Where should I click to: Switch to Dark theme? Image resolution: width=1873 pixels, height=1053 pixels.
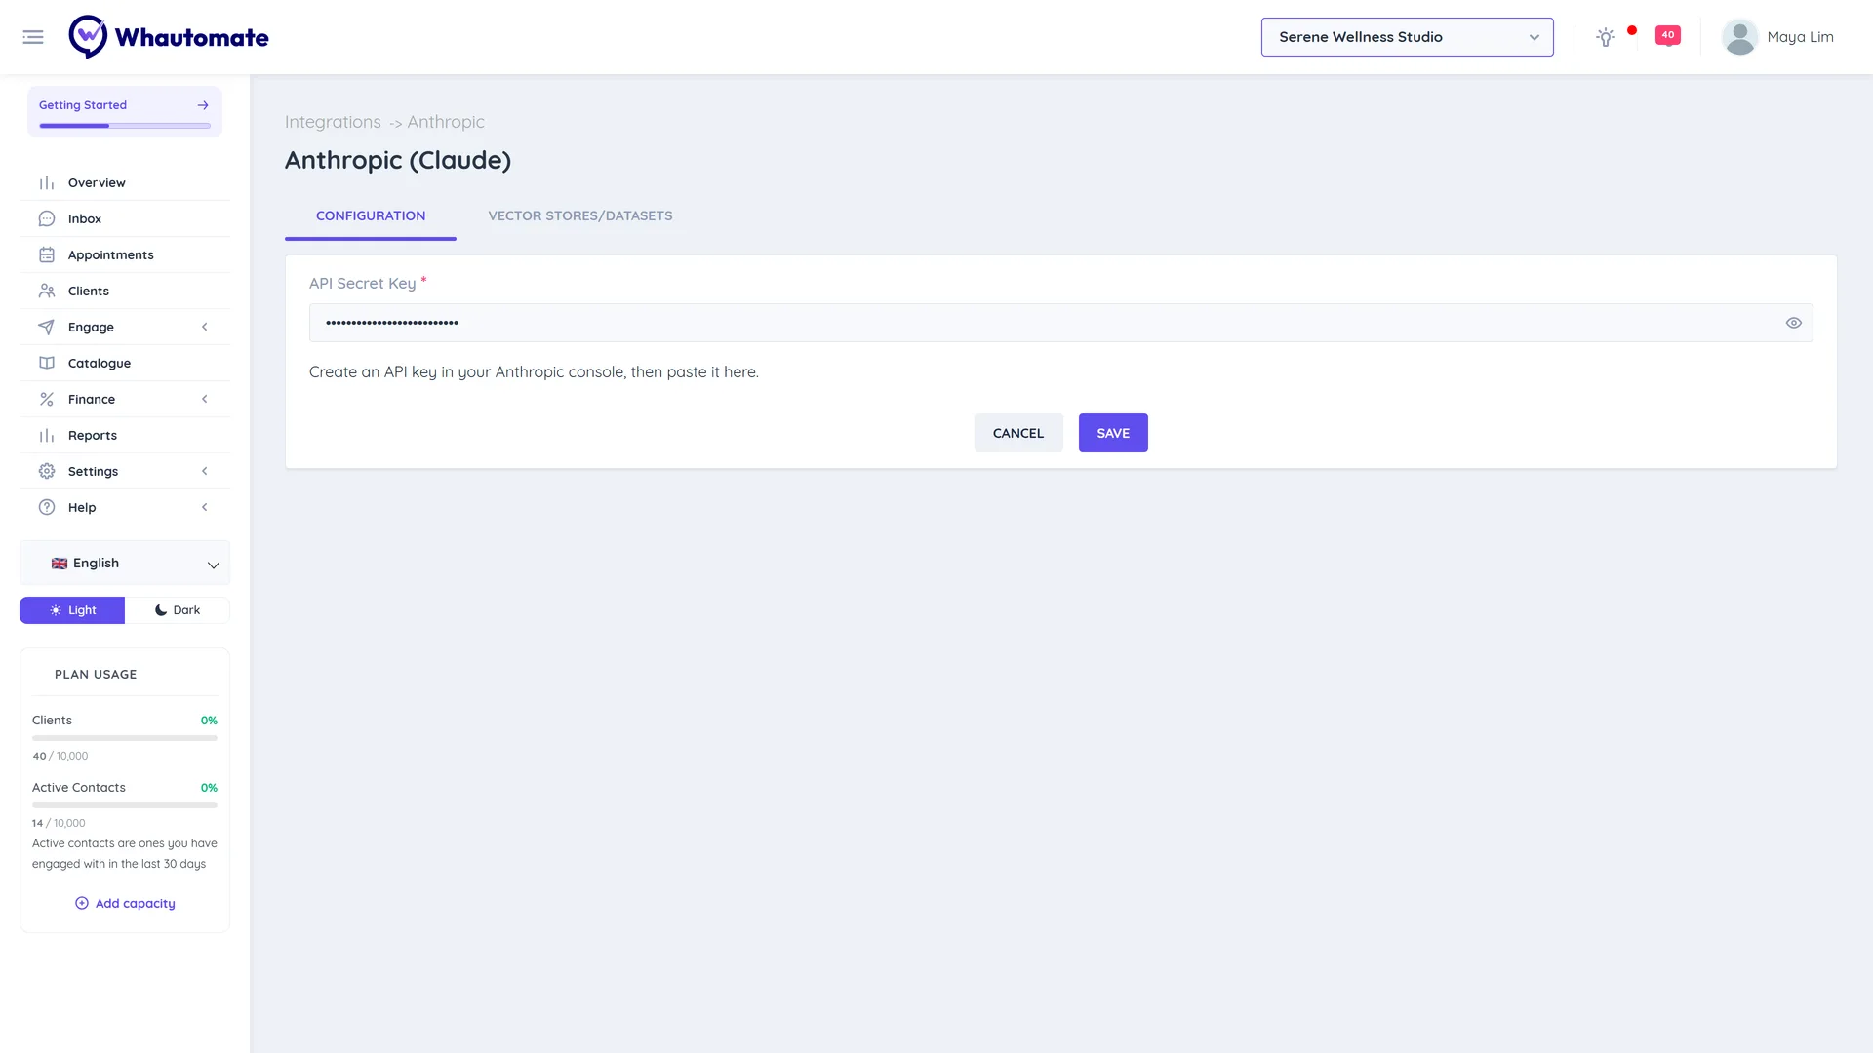[x=178, y=610]
